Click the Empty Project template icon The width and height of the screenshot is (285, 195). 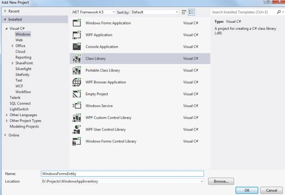(x=77, y=94)
